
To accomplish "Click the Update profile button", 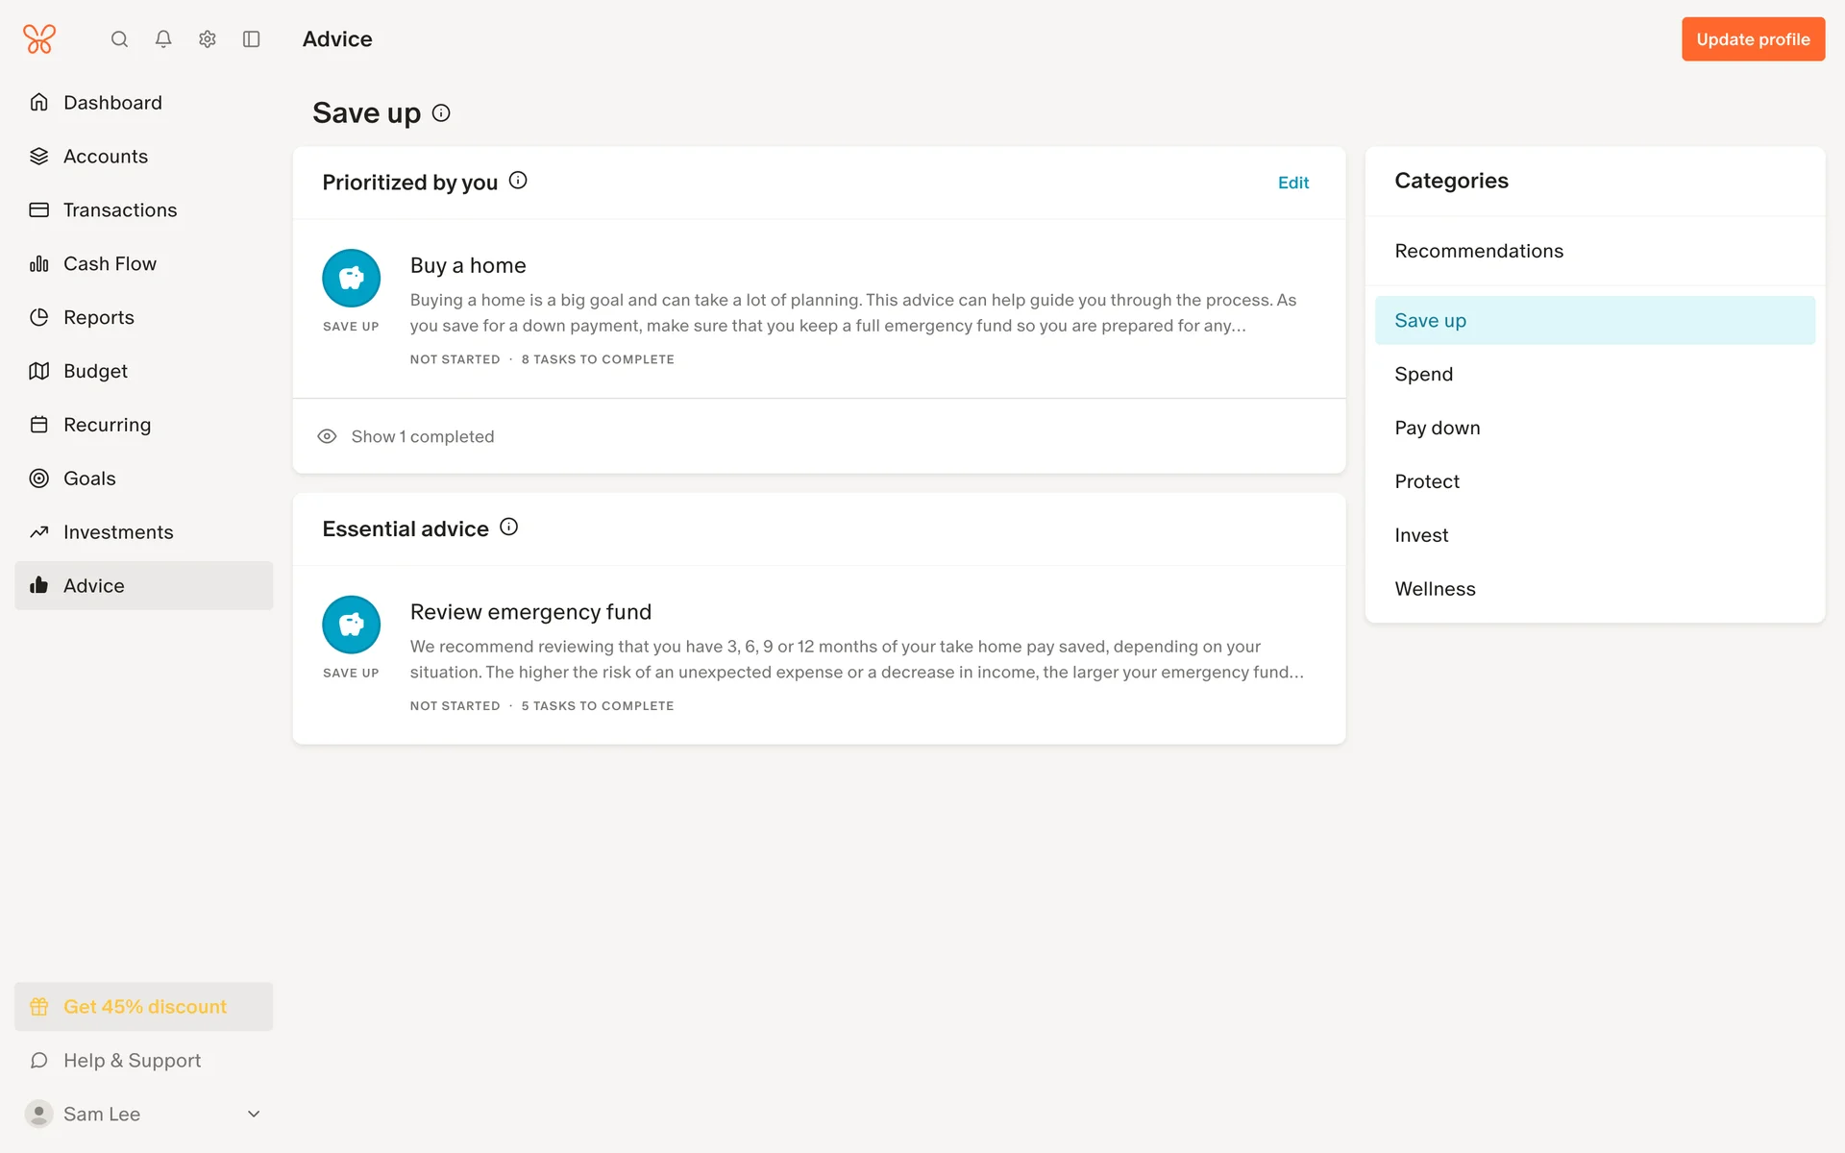I will coord(1752,39).
